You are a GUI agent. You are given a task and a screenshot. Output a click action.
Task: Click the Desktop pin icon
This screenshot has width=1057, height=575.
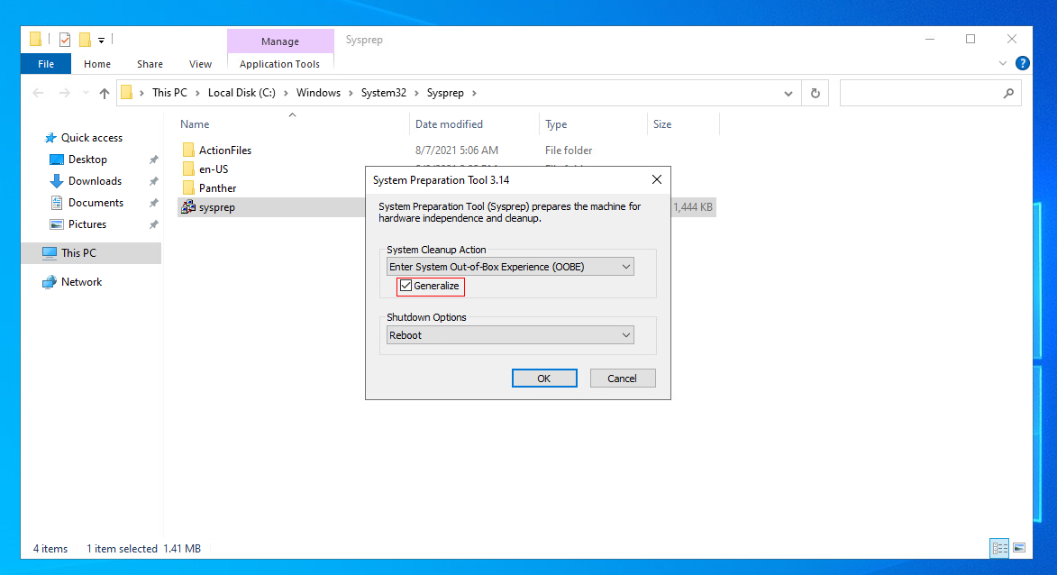coord(154,160)
